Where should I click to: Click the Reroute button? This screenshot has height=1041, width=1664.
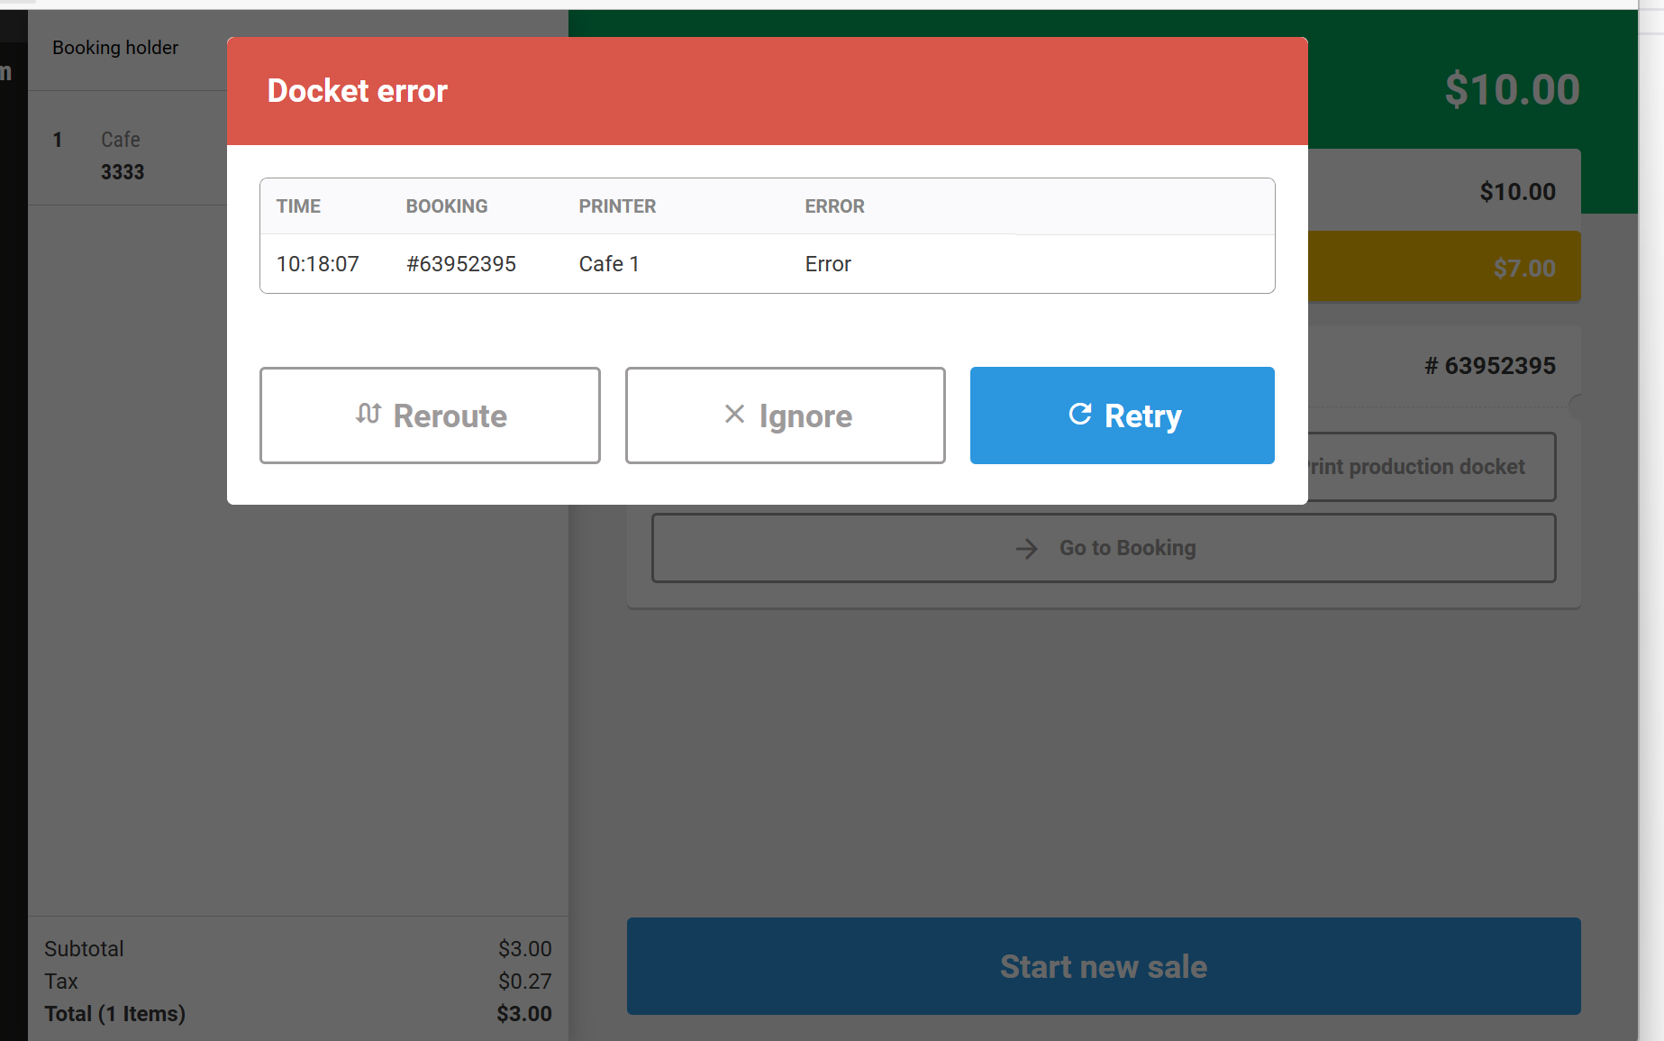tap(430, 415)
